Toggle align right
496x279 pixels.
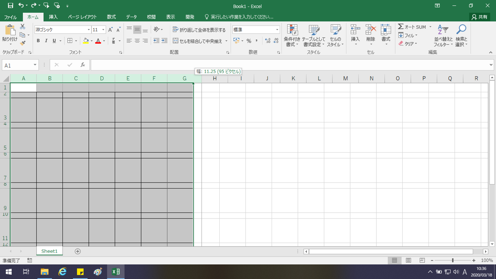point(145,41)
